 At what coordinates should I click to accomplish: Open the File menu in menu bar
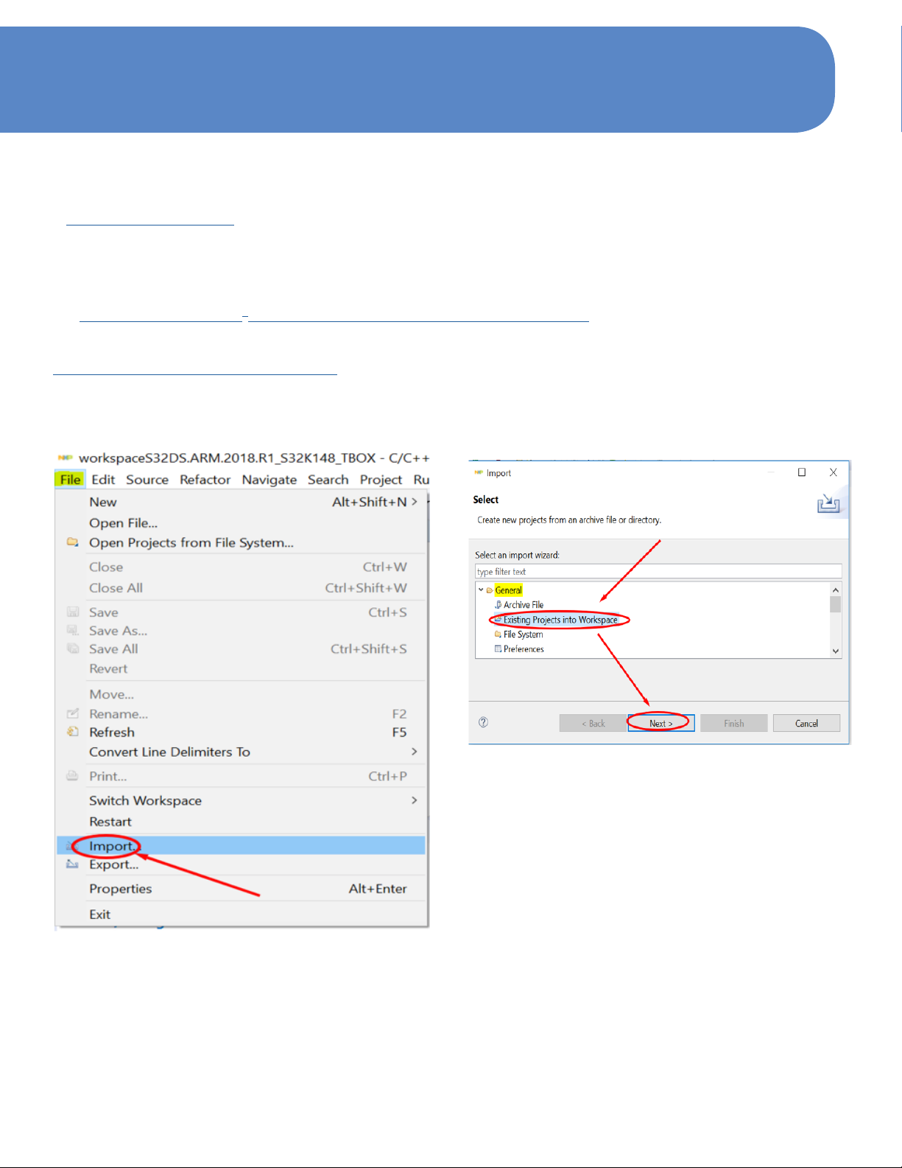click(x=70, y=480)
